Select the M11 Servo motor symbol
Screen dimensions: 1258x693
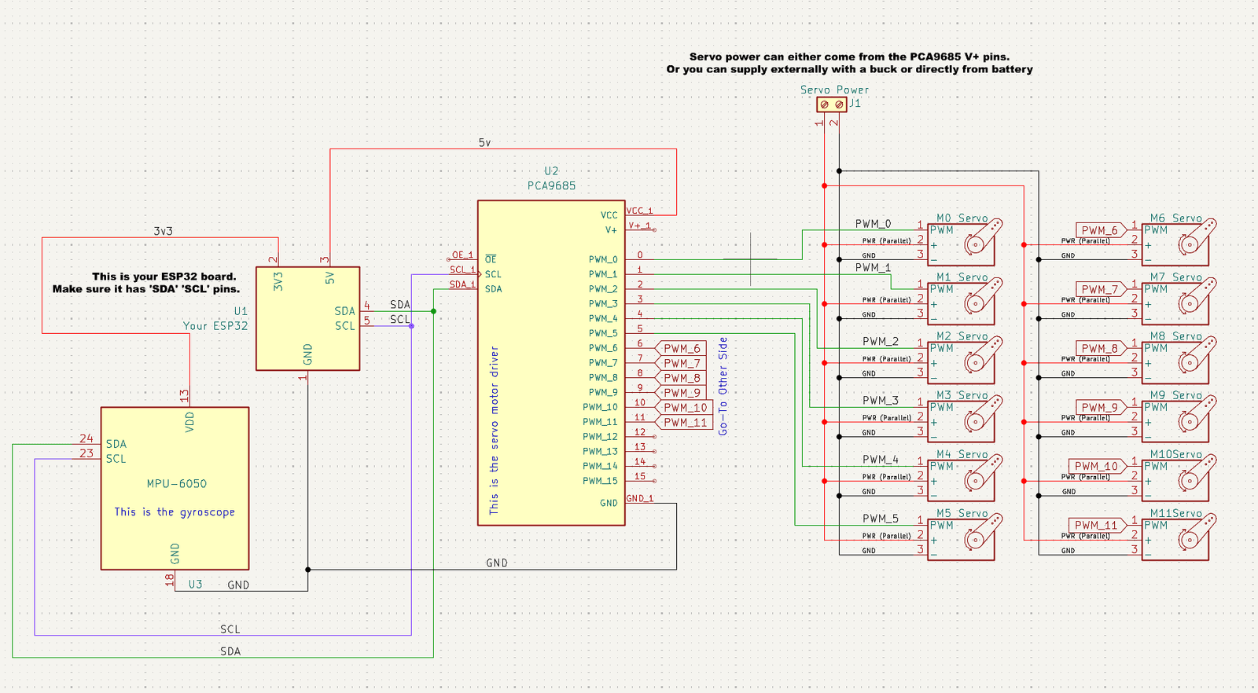pos(1180,537)
